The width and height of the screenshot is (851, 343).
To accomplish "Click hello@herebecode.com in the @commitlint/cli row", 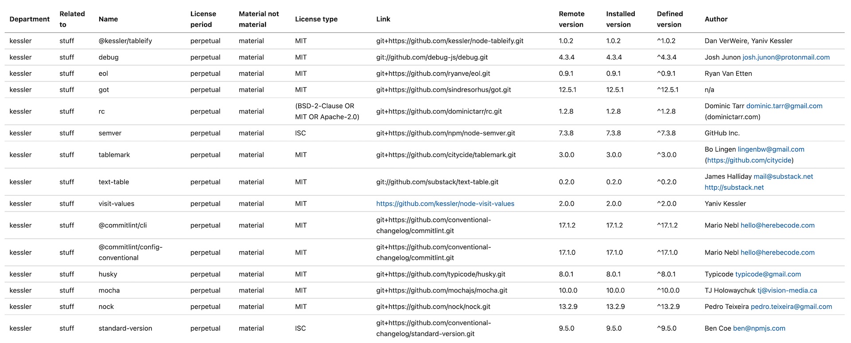I will click(777, 226).
